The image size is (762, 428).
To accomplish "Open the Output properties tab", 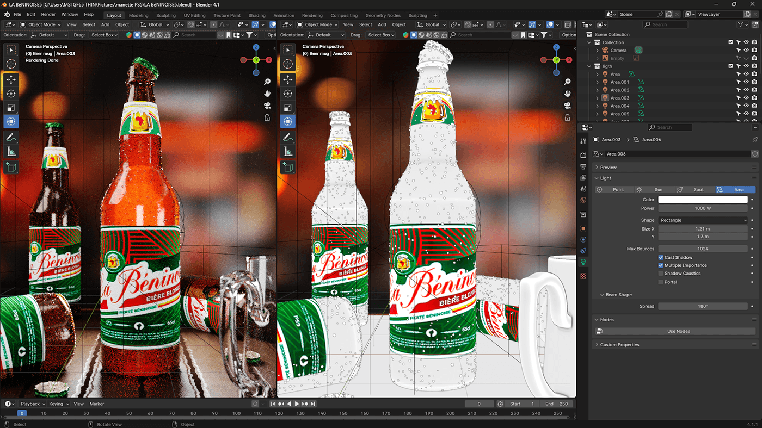I will pos(583,166).
